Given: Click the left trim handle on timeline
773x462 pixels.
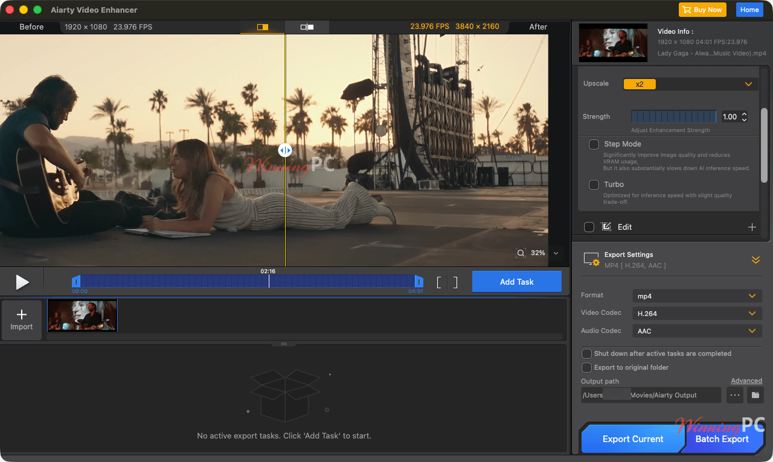Looking at the screenshot, I should pyautogui.click(x=76, y=281).
